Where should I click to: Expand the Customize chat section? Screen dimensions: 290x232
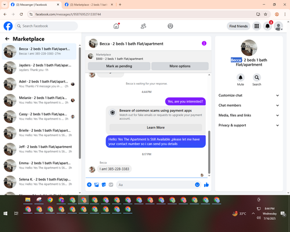(249, 95)
